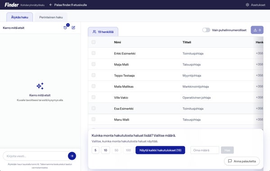The width and height of the screenshot is (270, 171).
Task: Check the select-all header checkbox
Action: point(94,42)
